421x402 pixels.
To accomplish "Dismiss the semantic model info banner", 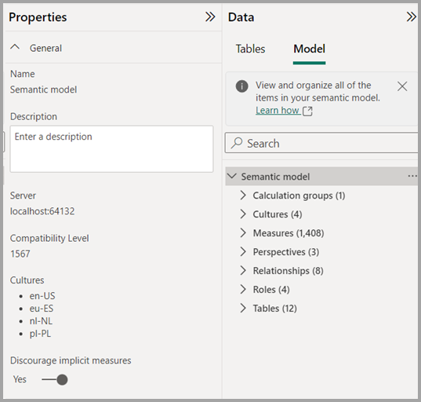I will 402,86.
